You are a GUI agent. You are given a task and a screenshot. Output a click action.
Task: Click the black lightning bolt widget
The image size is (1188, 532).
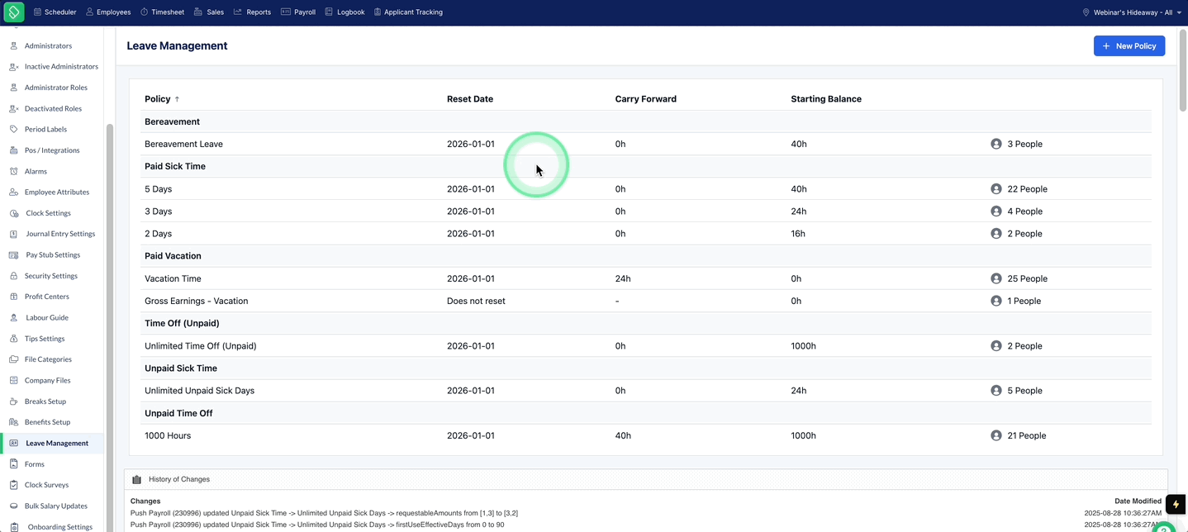(1175, 504)
